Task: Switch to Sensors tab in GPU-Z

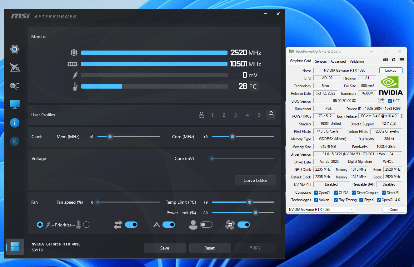Action: 321,61
